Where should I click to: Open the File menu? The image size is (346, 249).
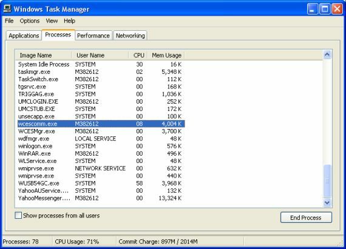tap(9, 21)
